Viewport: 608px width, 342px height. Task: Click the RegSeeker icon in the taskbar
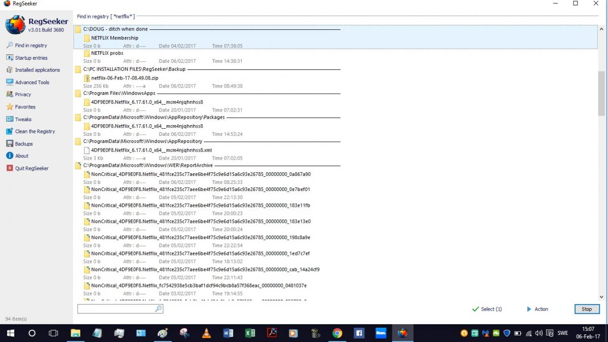click(403, 333)
